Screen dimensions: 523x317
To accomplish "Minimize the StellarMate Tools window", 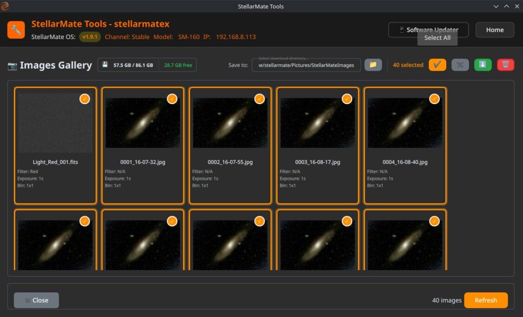I will (496, 6).
